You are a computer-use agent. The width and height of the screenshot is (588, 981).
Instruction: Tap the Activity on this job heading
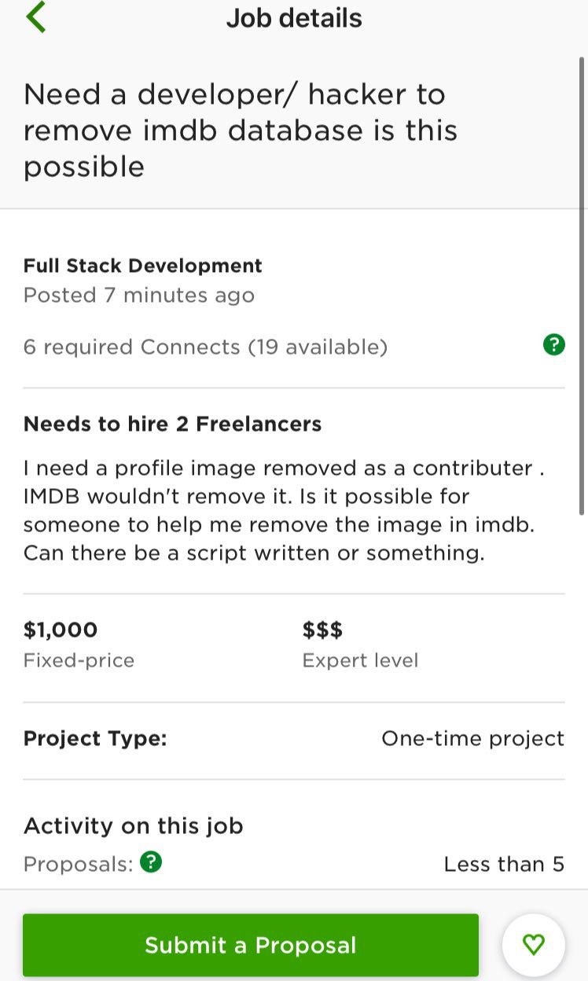(134, 826)
